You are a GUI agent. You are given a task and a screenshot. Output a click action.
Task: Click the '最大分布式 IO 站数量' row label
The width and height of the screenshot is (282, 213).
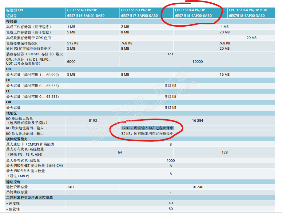[23, 161]
